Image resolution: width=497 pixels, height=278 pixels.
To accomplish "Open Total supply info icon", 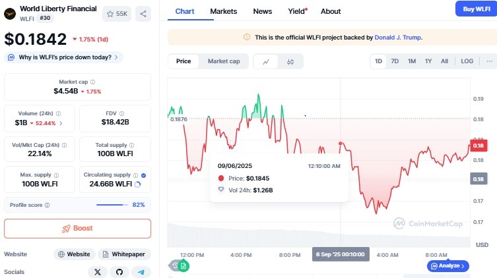I will pyautogui.click(x=131, y=145).
